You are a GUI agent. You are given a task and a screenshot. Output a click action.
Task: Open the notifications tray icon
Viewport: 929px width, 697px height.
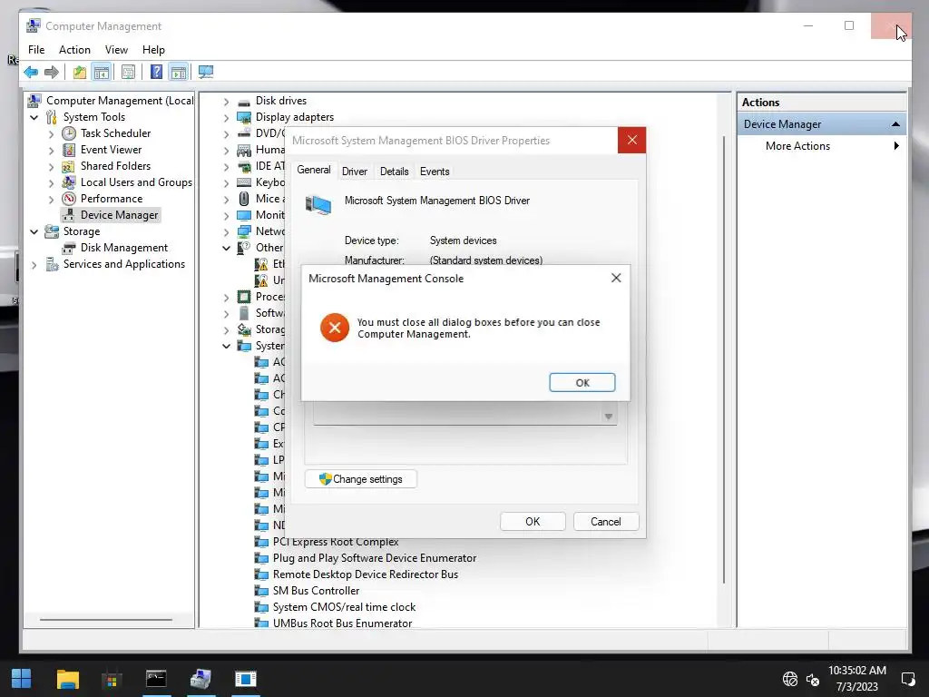pos(907,679)
